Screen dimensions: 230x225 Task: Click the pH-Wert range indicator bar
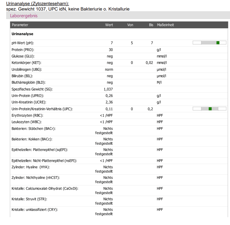pyautogui.click(x=209, y=43)
